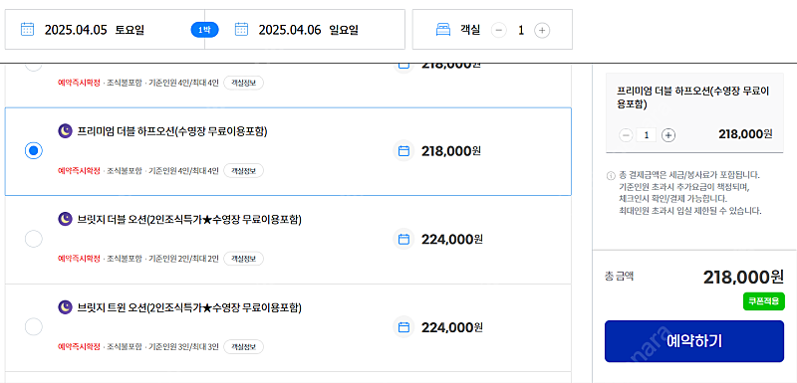This screenshot has height=383, width=797.
Task: Click the green 쿠폰적용 badge
Action: click(763, 301)
